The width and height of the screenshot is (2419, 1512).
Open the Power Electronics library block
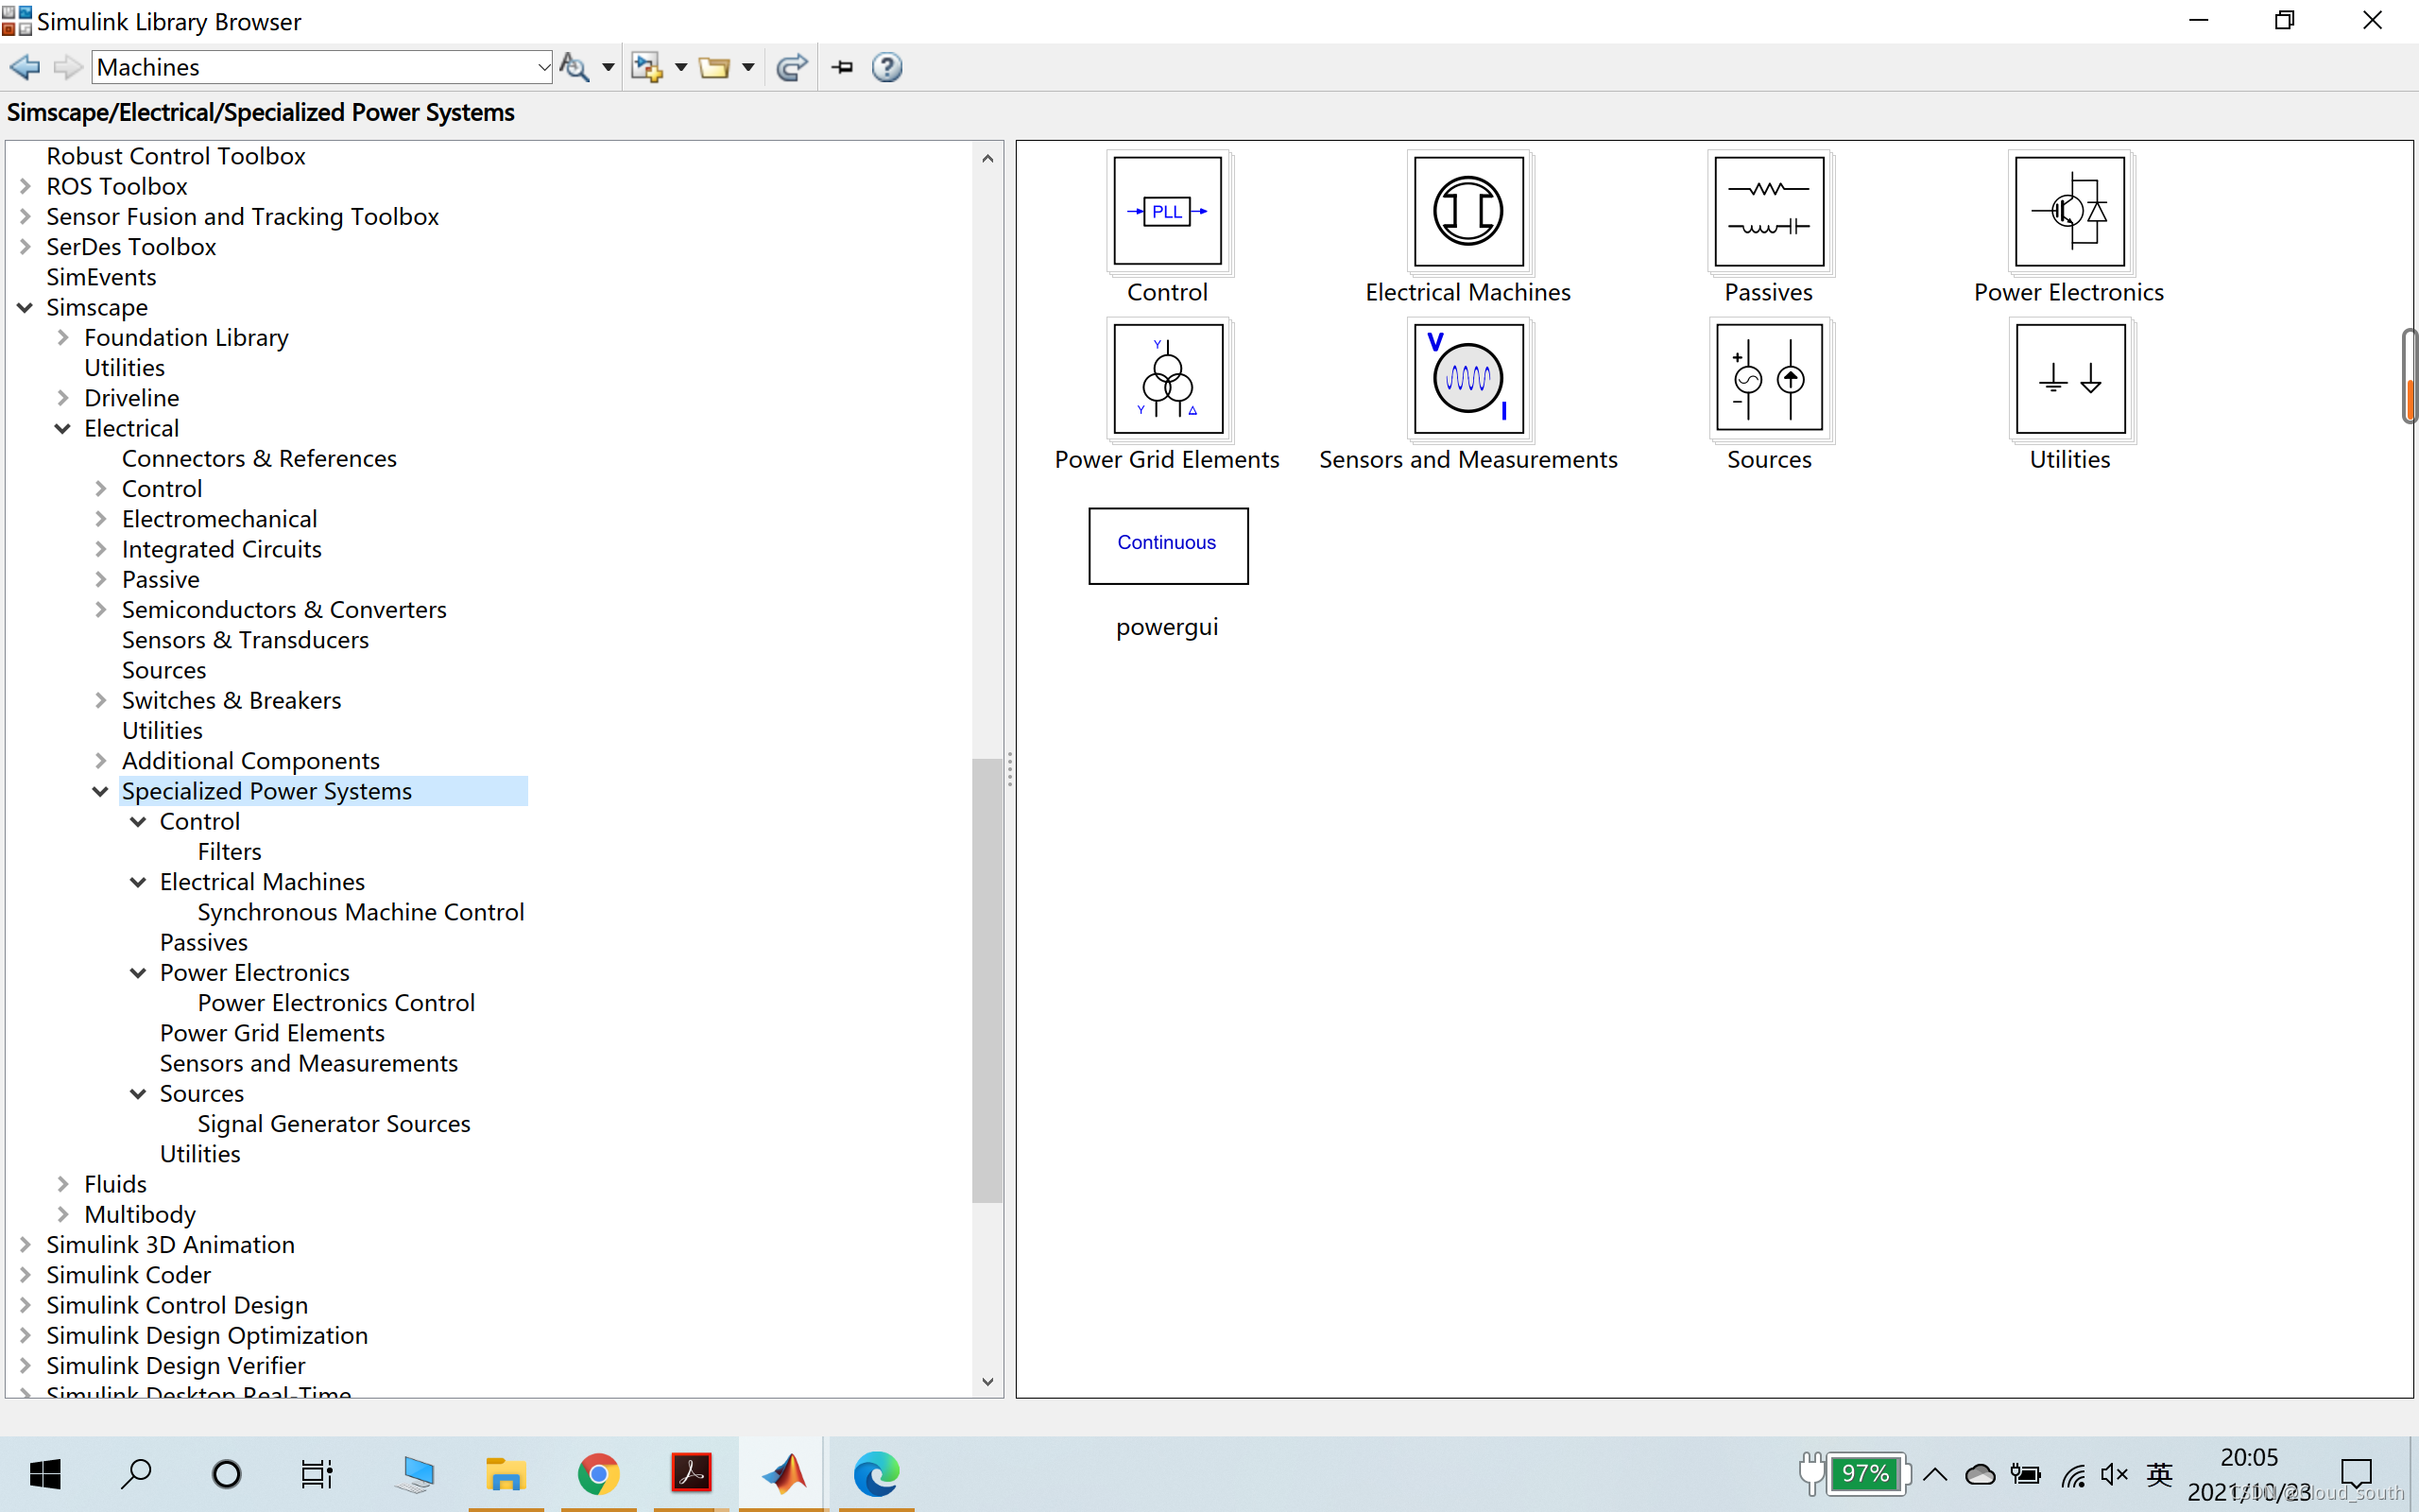[x=2069, y=212]
